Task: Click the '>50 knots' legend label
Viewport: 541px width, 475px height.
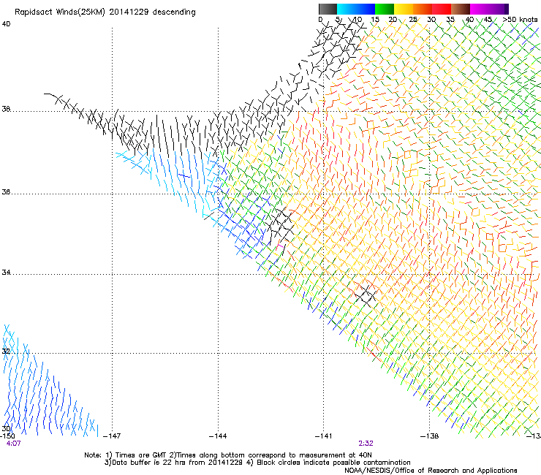Action: [520, 20]
